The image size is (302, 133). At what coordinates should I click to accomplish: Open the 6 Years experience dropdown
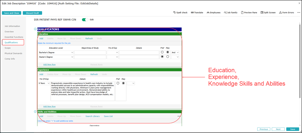[x=44, y=83]
